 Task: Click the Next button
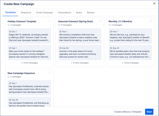tap(149, 112)
